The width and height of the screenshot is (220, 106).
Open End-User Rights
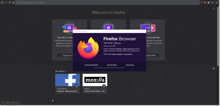click(x=112, y=65)
